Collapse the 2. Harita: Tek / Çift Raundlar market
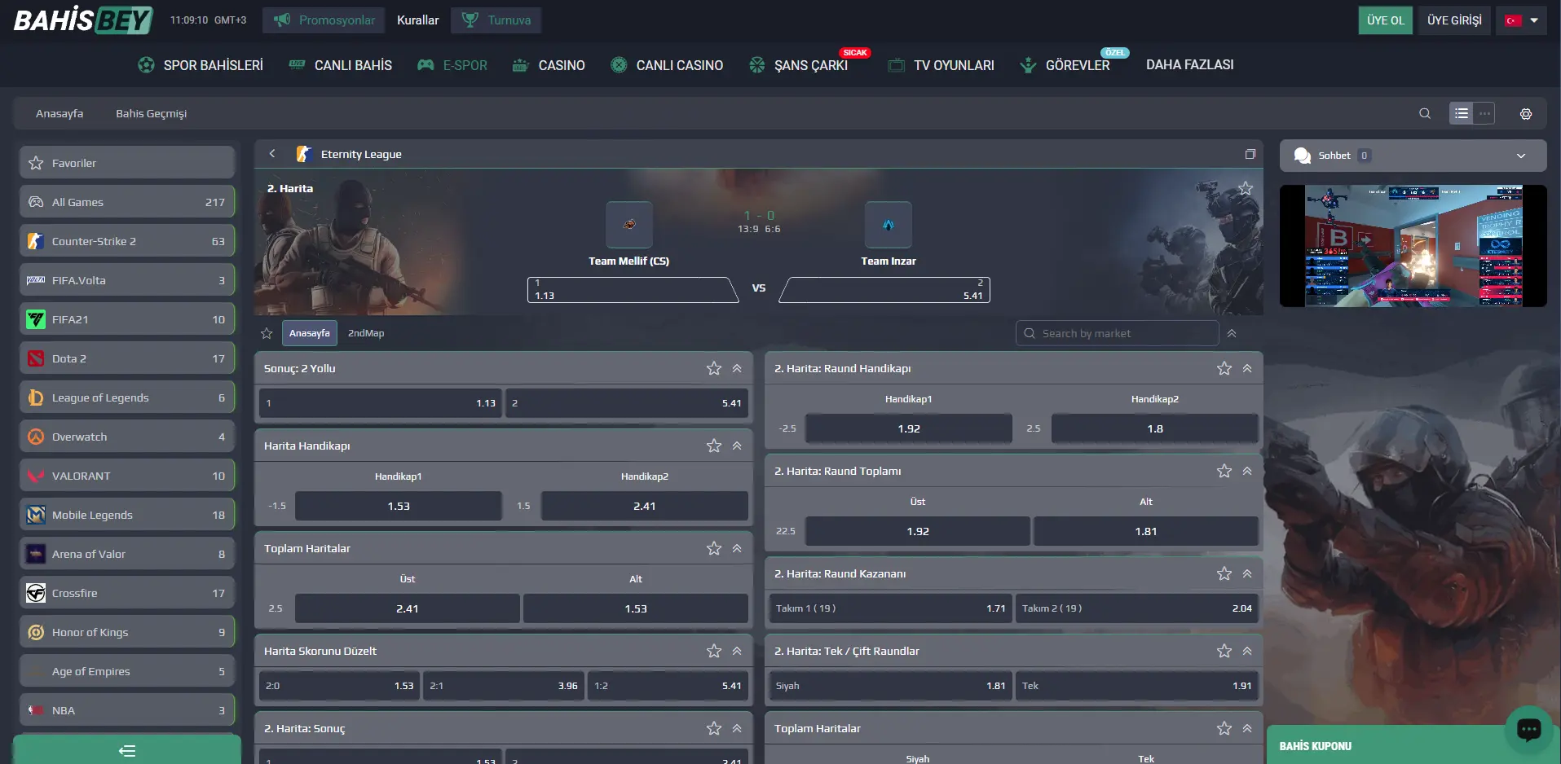Image resolution: width=1561 pixels, height=764 pixels. [x=1247, y=651]
